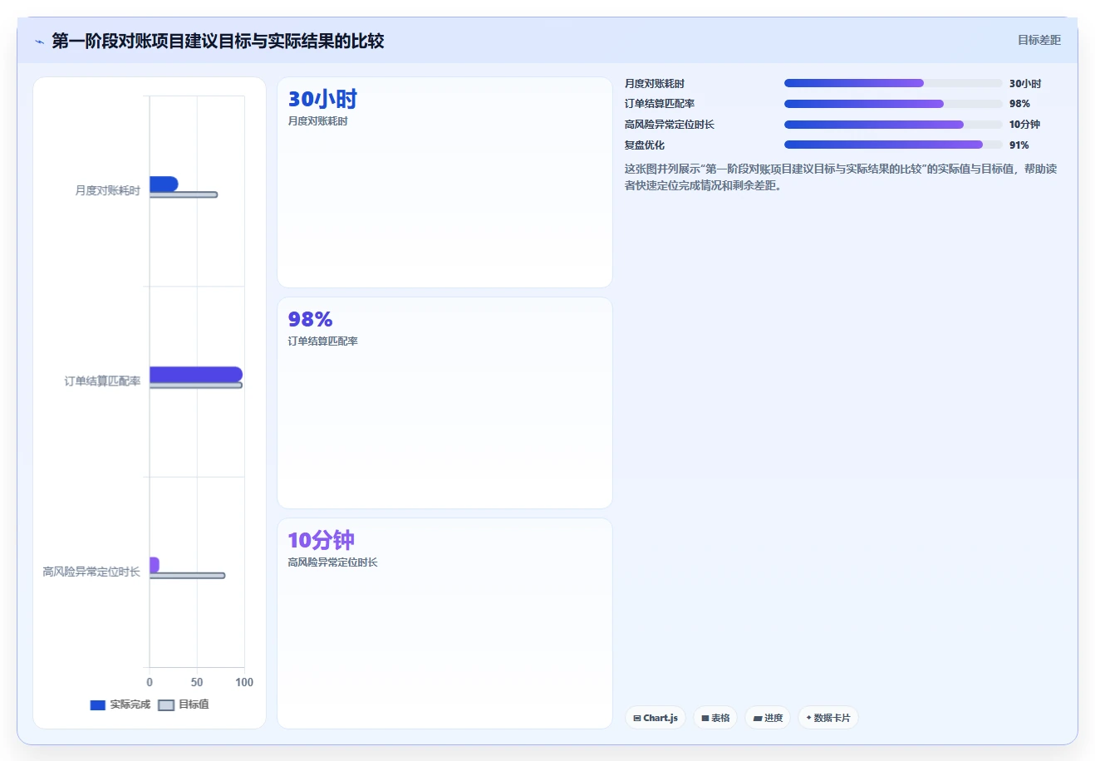The height and width of the screenshot is (761, 1095).
Task: Click the blue 月度对账耗时 actual bar
Action: (x=164, y=184)
